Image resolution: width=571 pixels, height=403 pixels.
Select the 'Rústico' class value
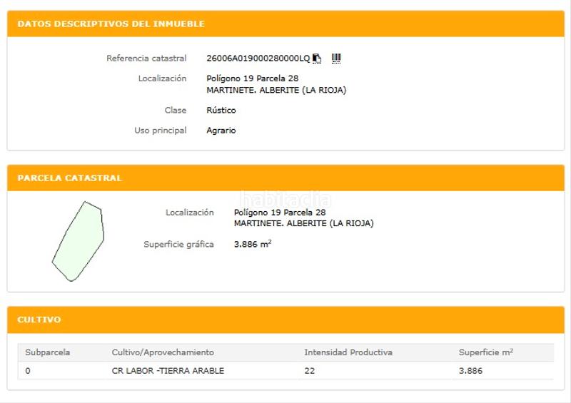pos(221,110)
